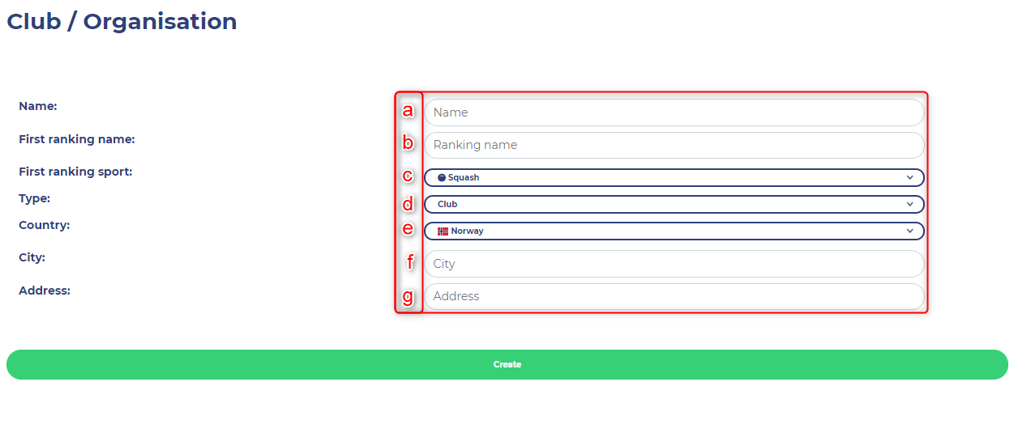The height and width of the screenshot is (433, 1031).
Task: Expand the Norway country dropdown chevron
Action: point(910,231)
